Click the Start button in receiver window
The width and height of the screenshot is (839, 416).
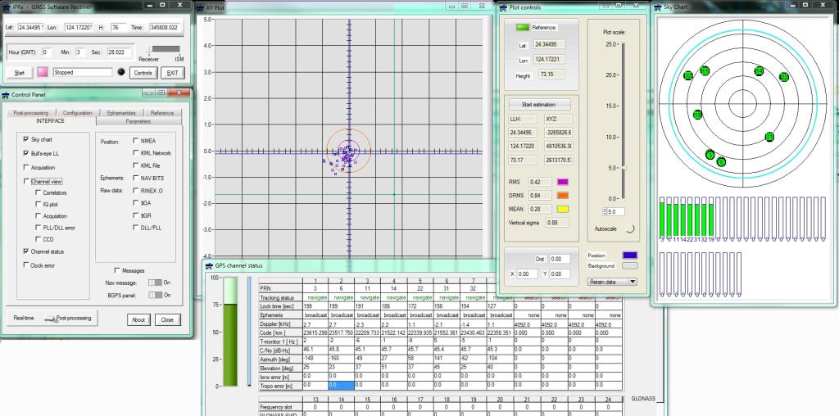(20, 73)
